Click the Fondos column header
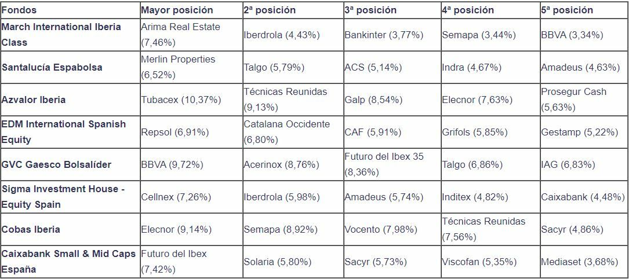The image size is (629, 279). [19, 10]
